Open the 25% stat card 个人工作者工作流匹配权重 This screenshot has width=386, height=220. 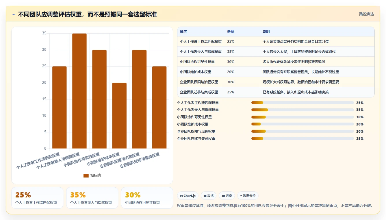[x=37, y=198]
